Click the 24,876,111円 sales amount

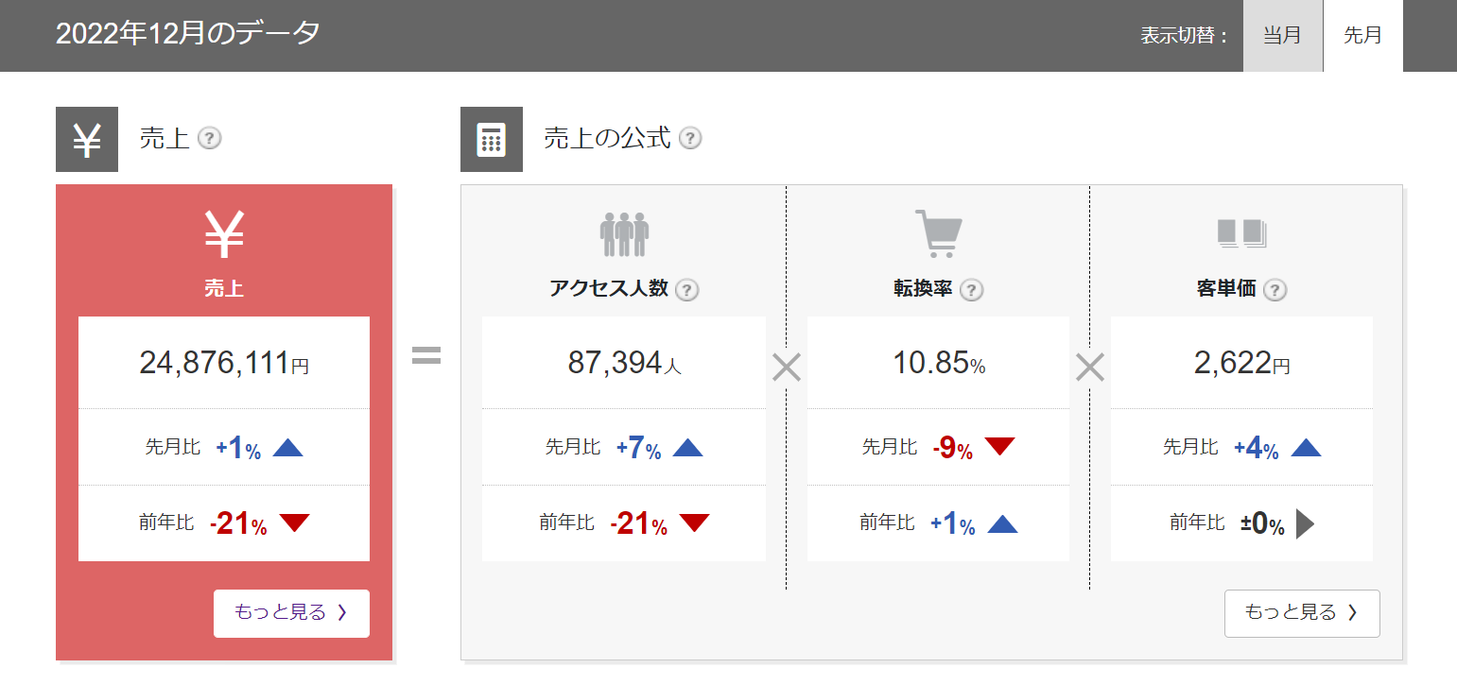point(224,363)
